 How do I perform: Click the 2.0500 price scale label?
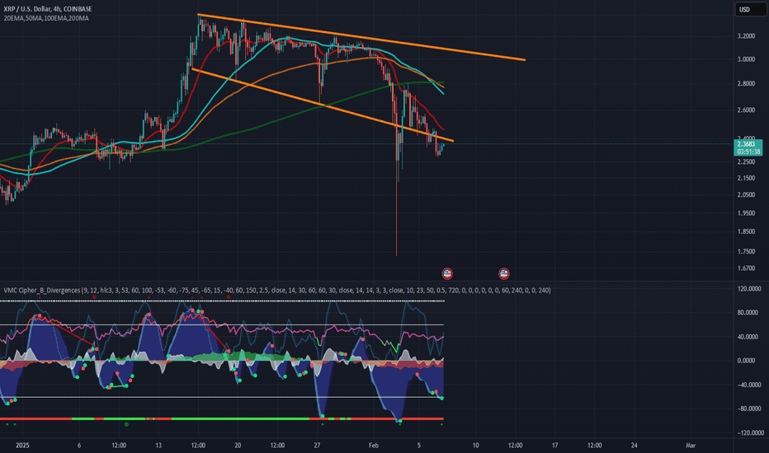[x=746, y=195]
